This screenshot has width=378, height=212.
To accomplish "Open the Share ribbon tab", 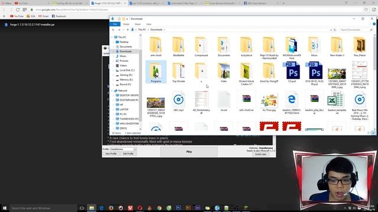I will [138, 24].
